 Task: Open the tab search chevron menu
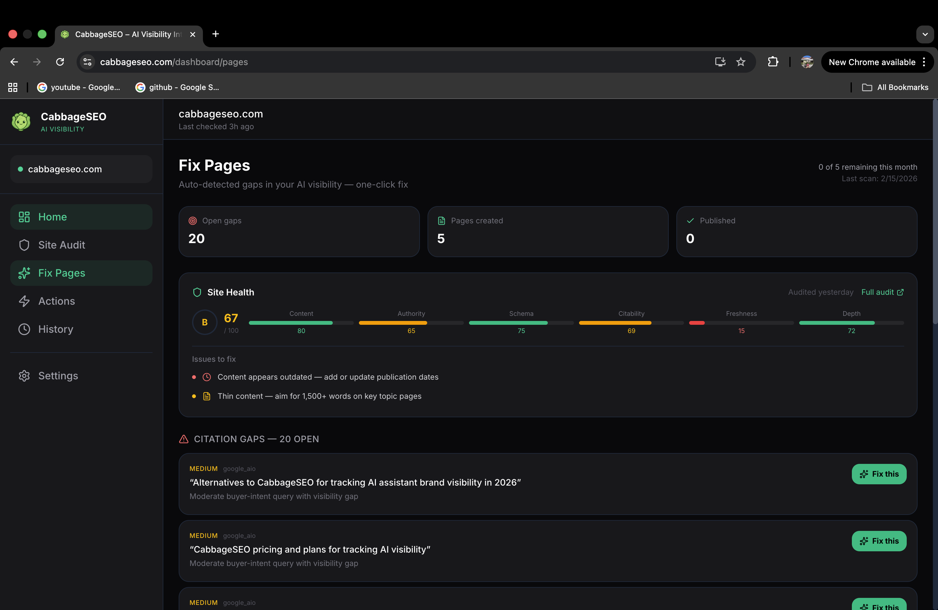pos(925,34)
